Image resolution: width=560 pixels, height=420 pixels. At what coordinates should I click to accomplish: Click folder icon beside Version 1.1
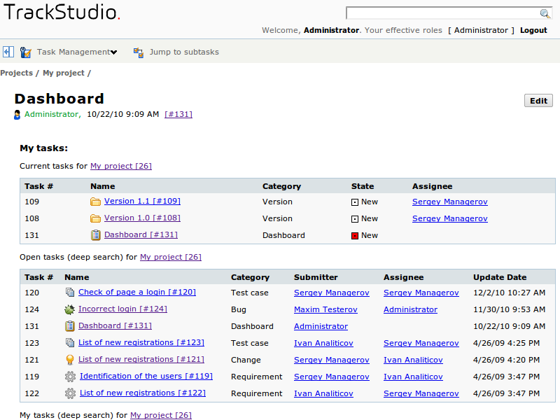coord(96,202)
